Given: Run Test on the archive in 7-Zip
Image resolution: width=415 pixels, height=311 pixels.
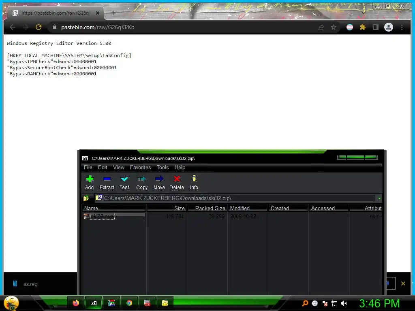Looking at the screenshot, I should tap(124, 183).
